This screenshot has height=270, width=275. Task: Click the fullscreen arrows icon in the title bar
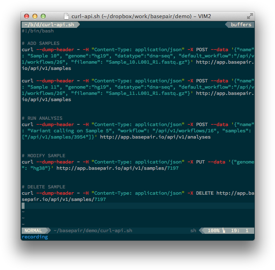pyautogui.click(x=250, y=16)
